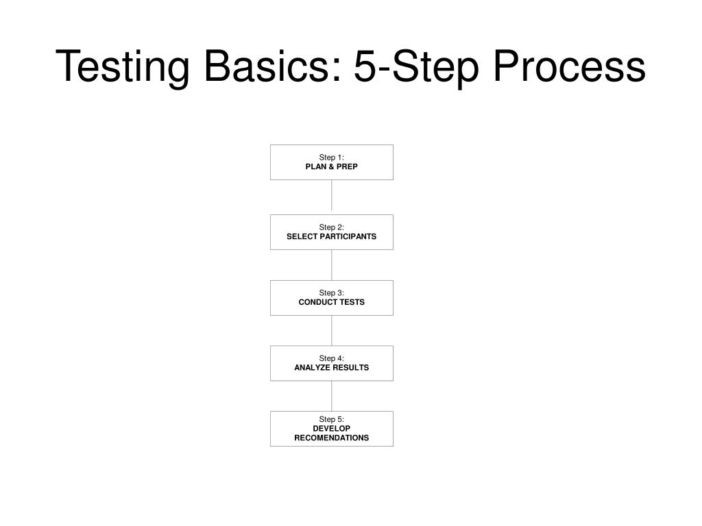Click the slide title 'Testing Basics: 5-Step Process'

[350, 66]
